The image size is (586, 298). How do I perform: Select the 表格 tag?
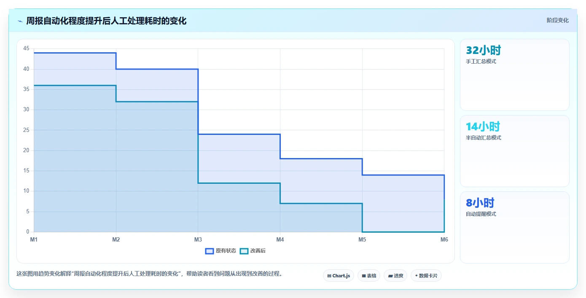coord(369,276)
